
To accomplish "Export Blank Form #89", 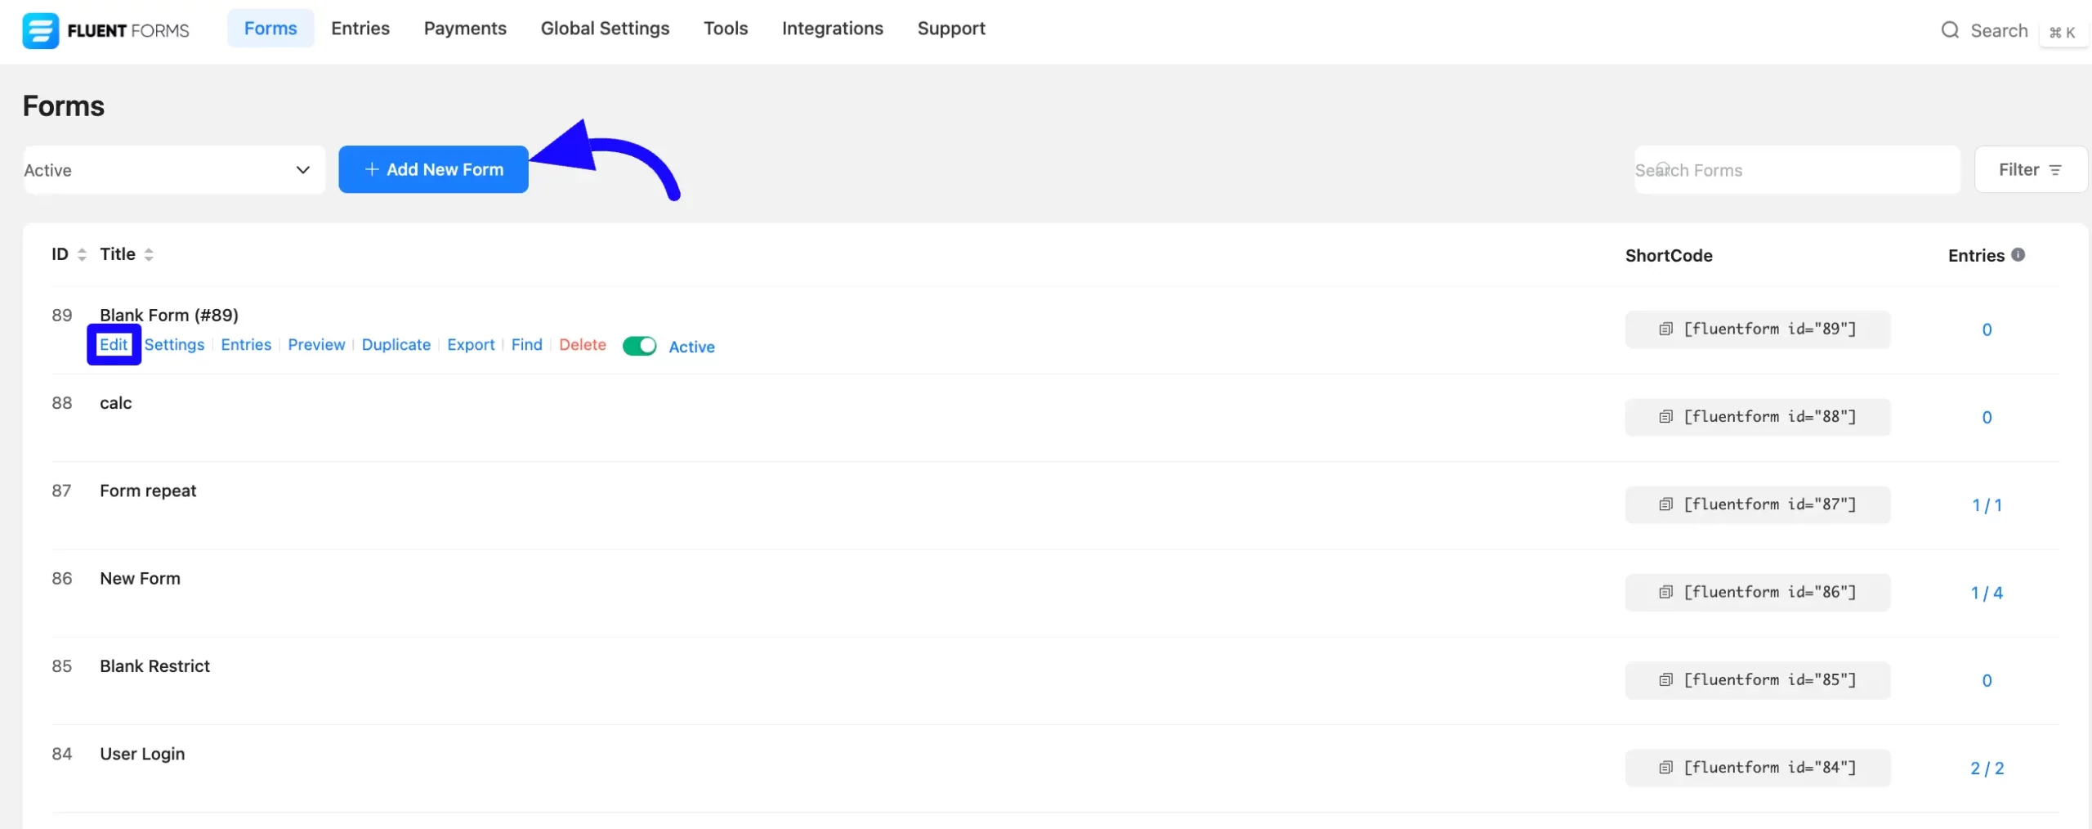I will [x=471, y=344].
